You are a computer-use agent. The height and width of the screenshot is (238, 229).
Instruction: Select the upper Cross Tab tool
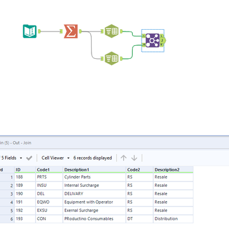pyautogui.click(x=112, y=31)
